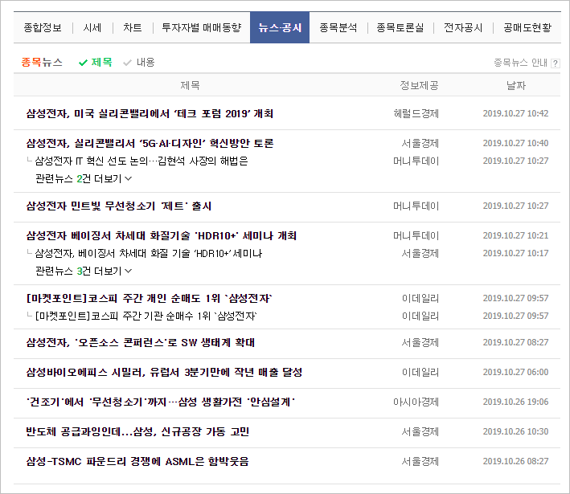Open article about 테크 포럼 2019 개최
The width and height of the screenshot is (570, 494).
[150, 114]
